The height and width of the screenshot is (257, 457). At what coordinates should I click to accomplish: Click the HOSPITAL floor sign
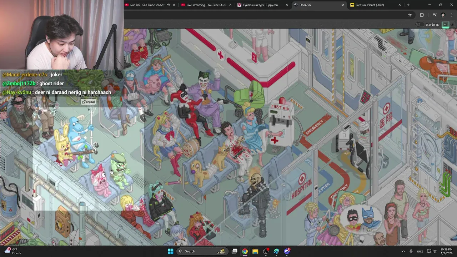pos(302,188)
